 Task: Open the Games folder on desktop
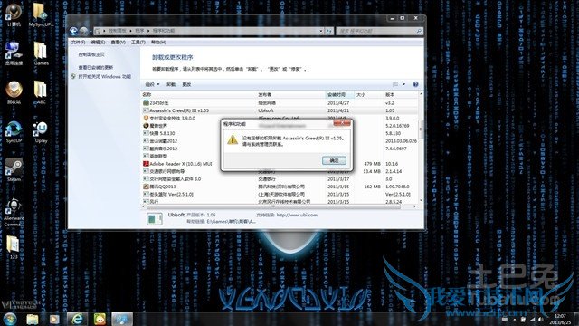pyautogui.click(x=41, y=53)
